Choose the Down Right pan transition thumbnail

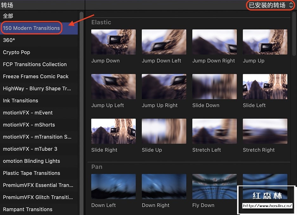164,186
